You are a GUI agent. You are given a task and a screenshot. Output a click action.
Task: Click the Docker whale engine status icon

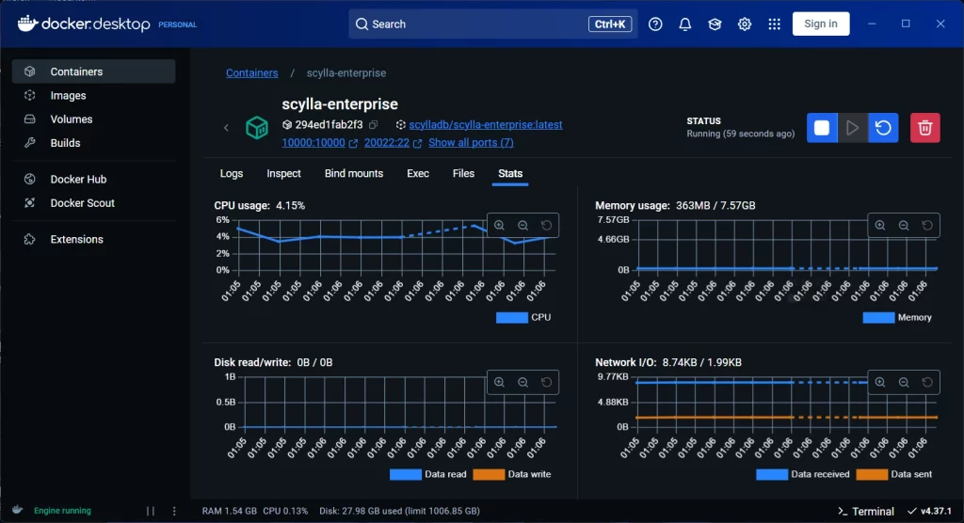(x=18, y=510)
